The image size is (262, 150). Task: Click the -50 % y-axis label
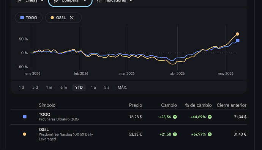pos(22,67)
